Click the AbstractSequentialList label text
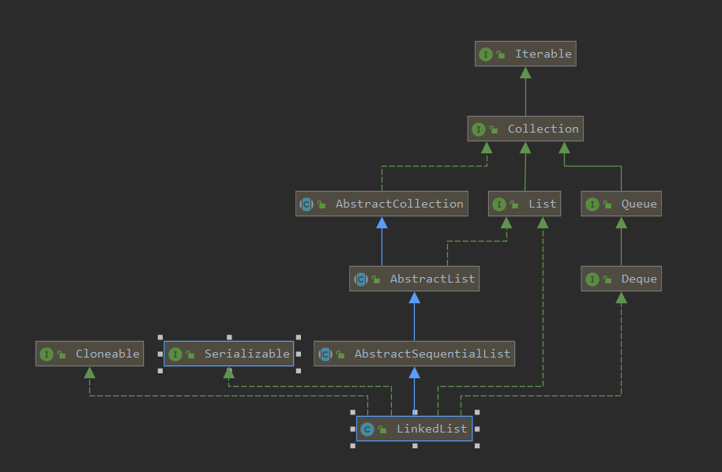This screenshot has height=472, width=722. [432, 354]
